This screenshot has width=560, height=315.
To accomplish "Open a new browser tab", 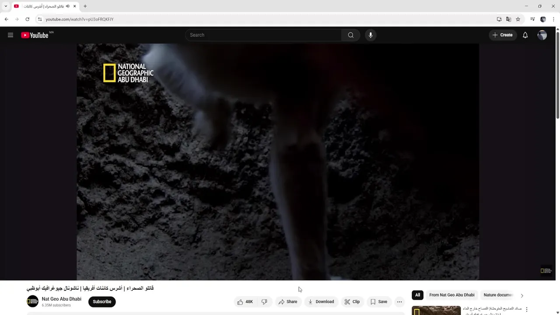I will 85,6.
